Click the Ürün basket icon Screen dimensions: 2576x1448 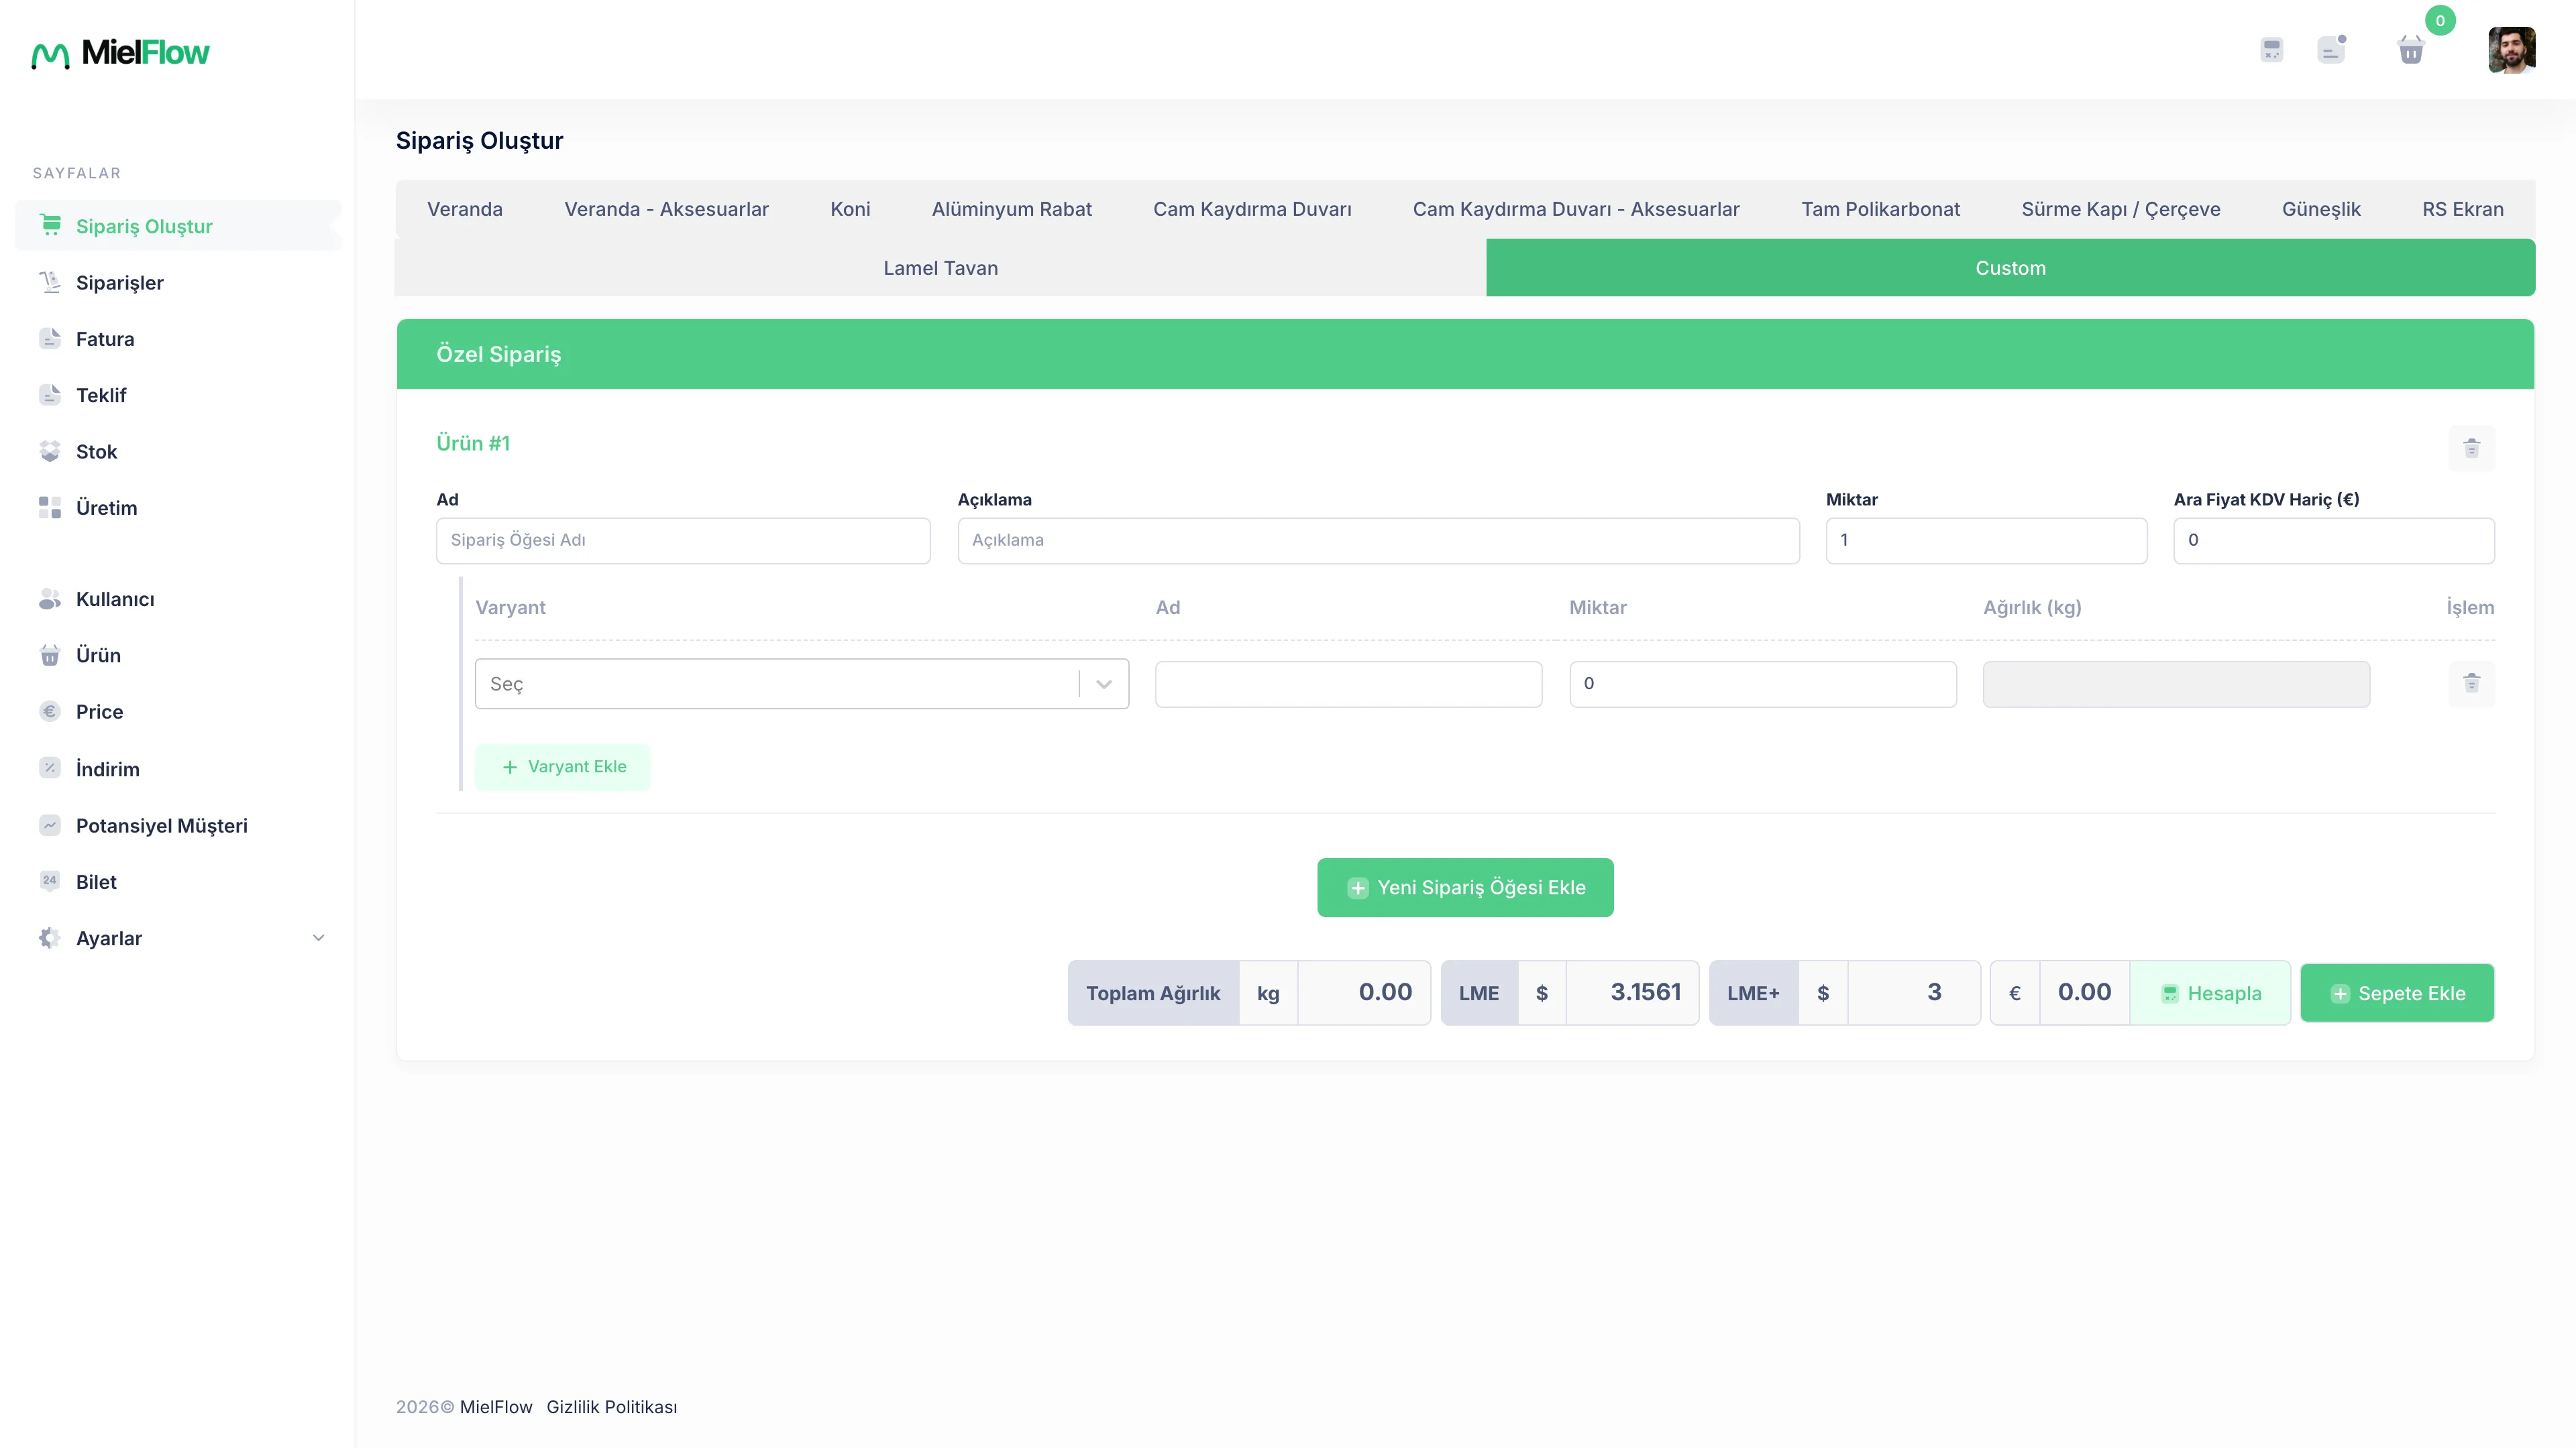point(50,656)
